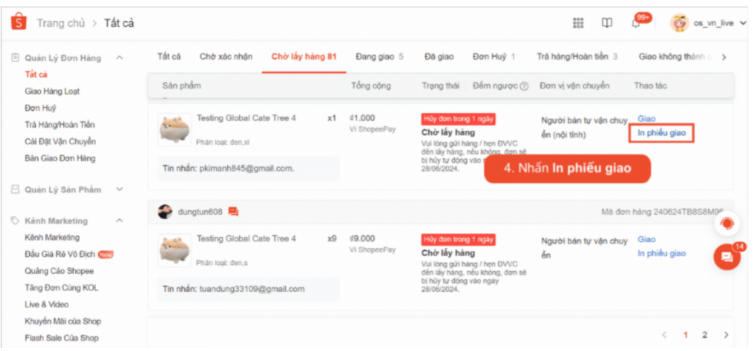Image resolution: width=753 pixels, height=351 pixels.
Task: Open Đơn Huỷ sidebar item
Action: click(40, 108)
